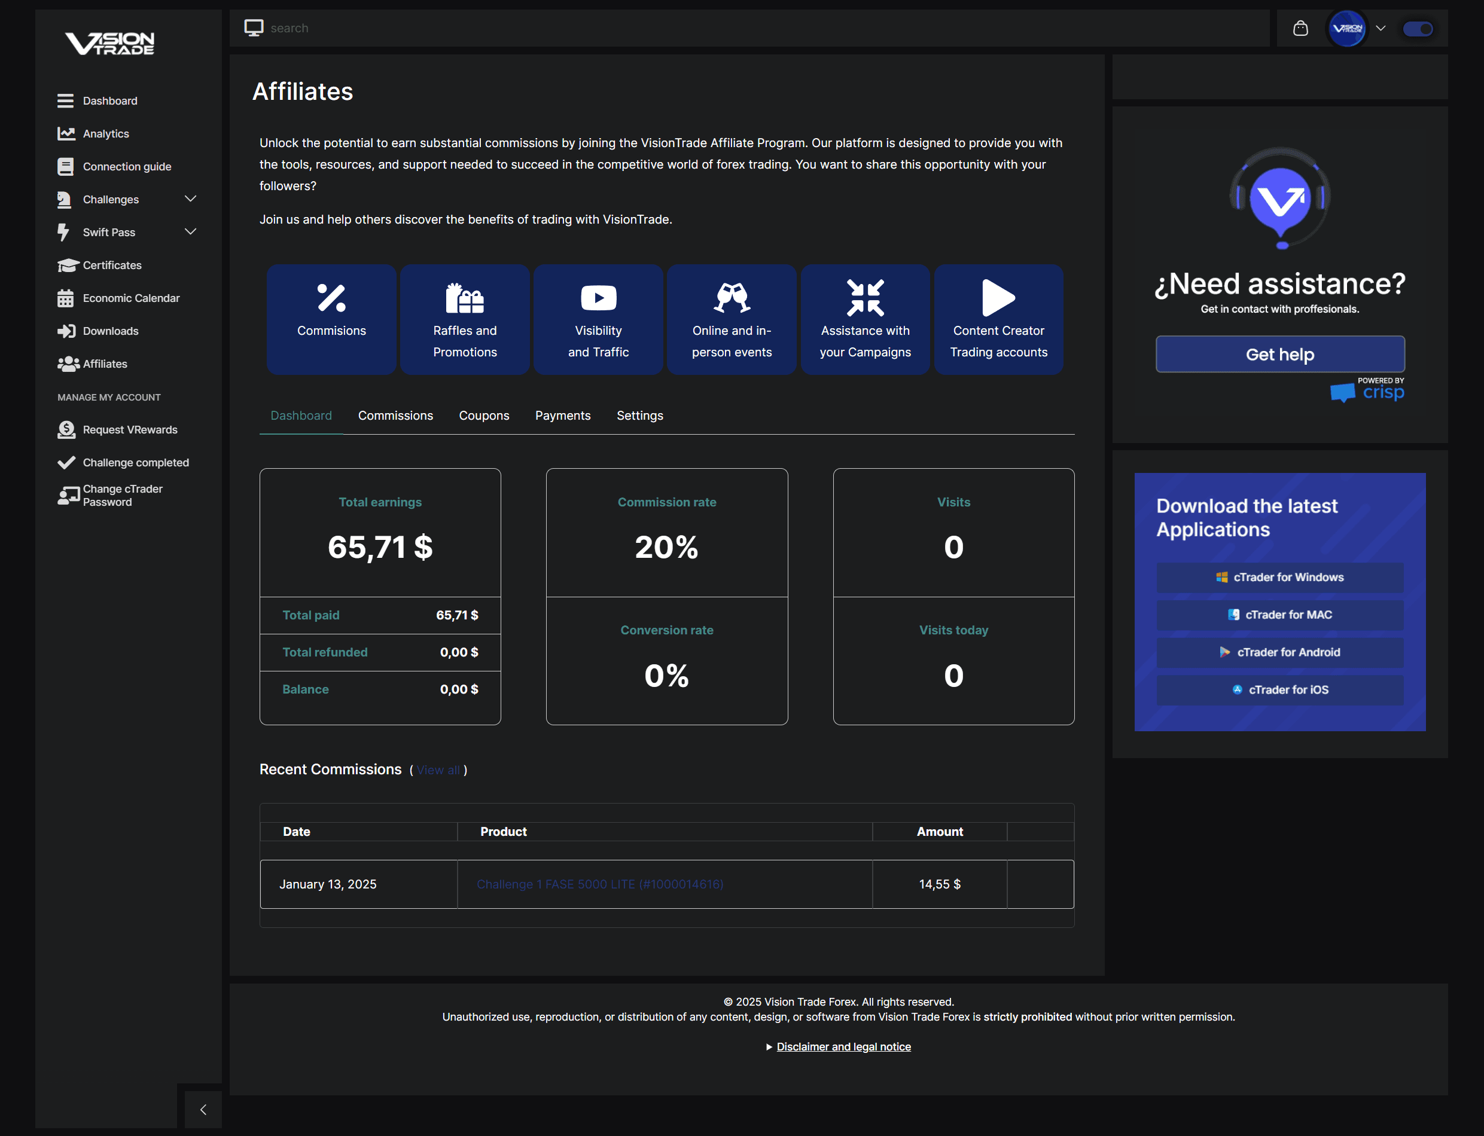Download cTrader for iOS
This screenshot has width=1484, height=1136.
[x=1279, y=690]
